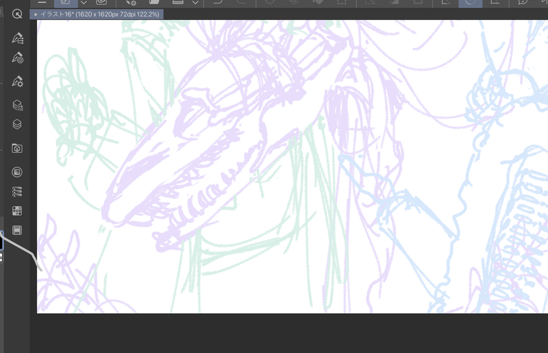
Task: Open the Timeline film-strip palette icon
Action: click(16, 230)
